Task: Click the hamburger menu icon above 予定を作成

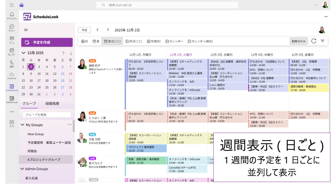Action: pyautogui.click(x=26, y=30)
